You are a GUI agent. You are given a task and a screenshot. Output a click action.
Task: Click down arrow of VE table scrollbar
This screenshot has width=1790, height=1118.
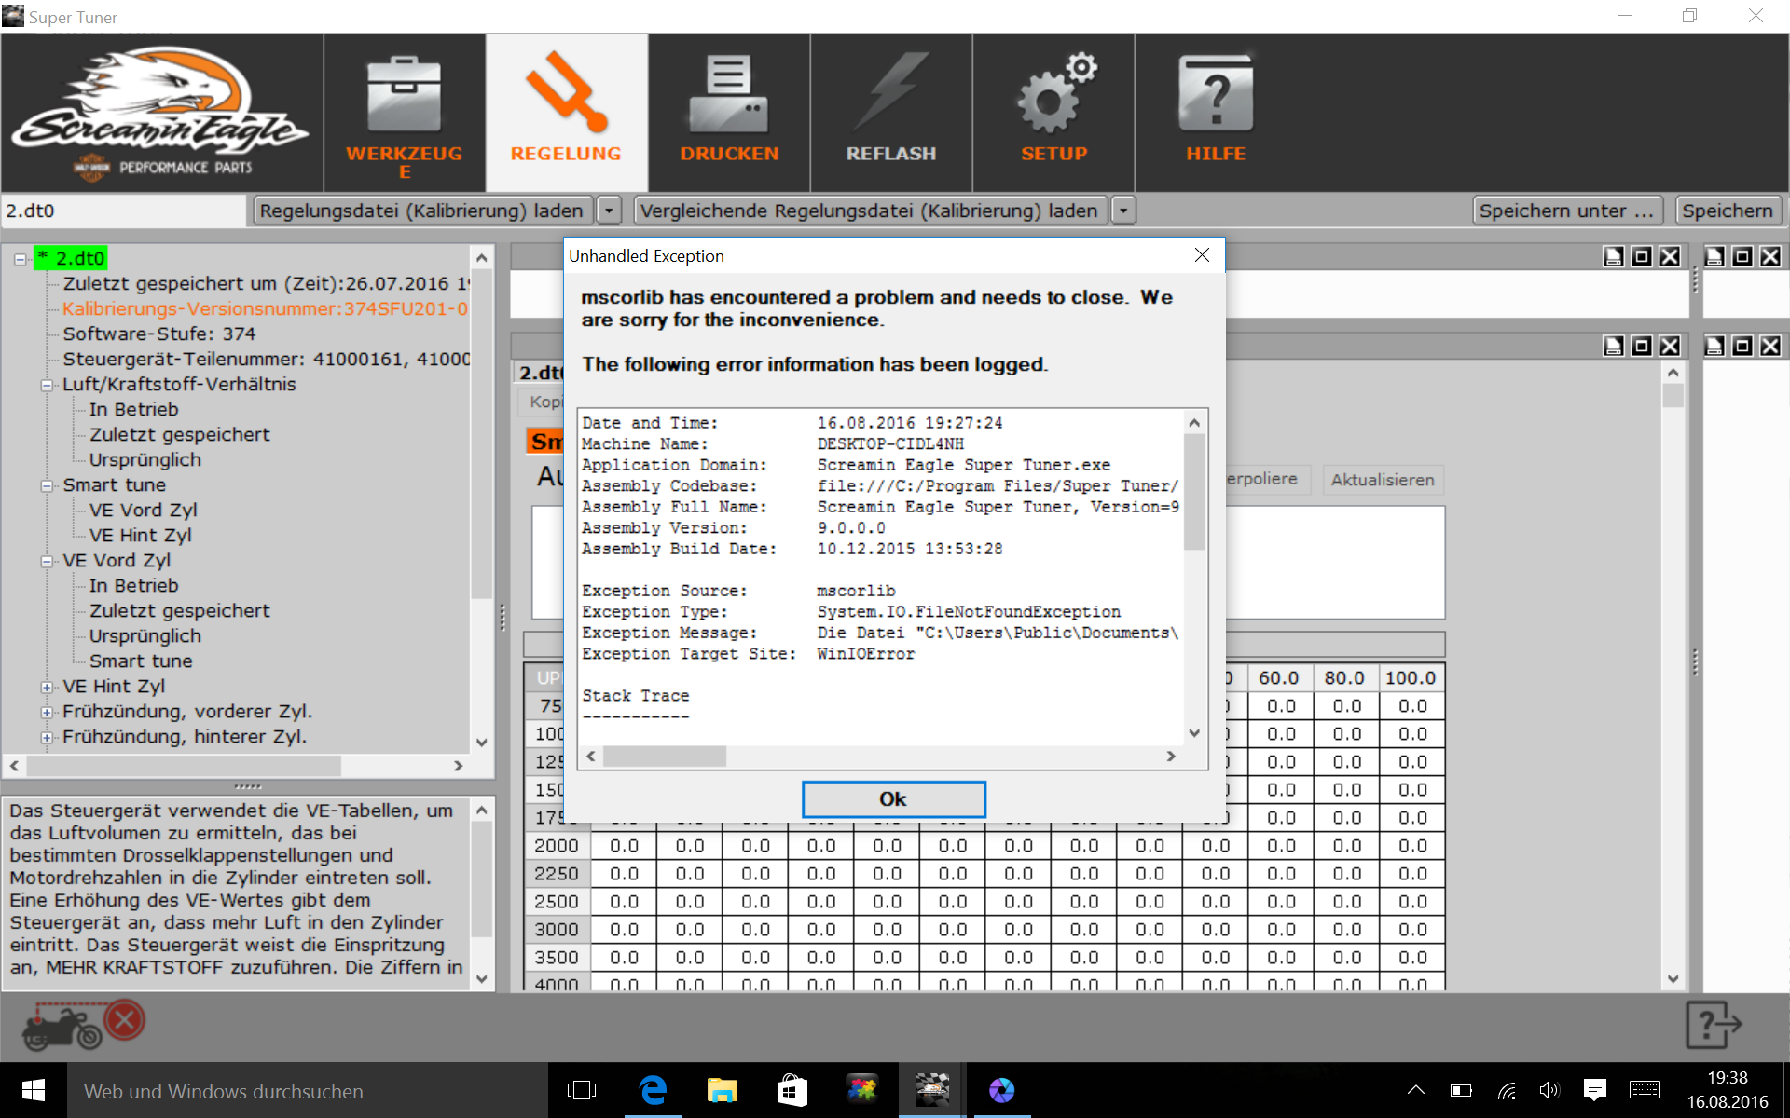click(1673, 979)
